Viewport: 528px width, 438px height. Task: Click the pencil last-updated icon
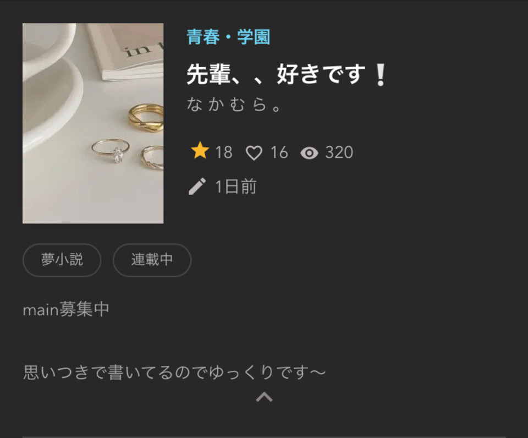pos(197,187)
